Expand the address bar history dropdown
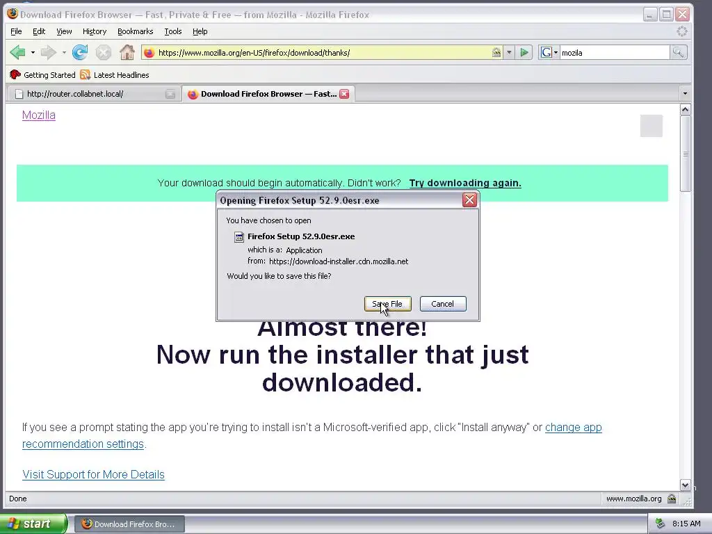 [509, 53]
